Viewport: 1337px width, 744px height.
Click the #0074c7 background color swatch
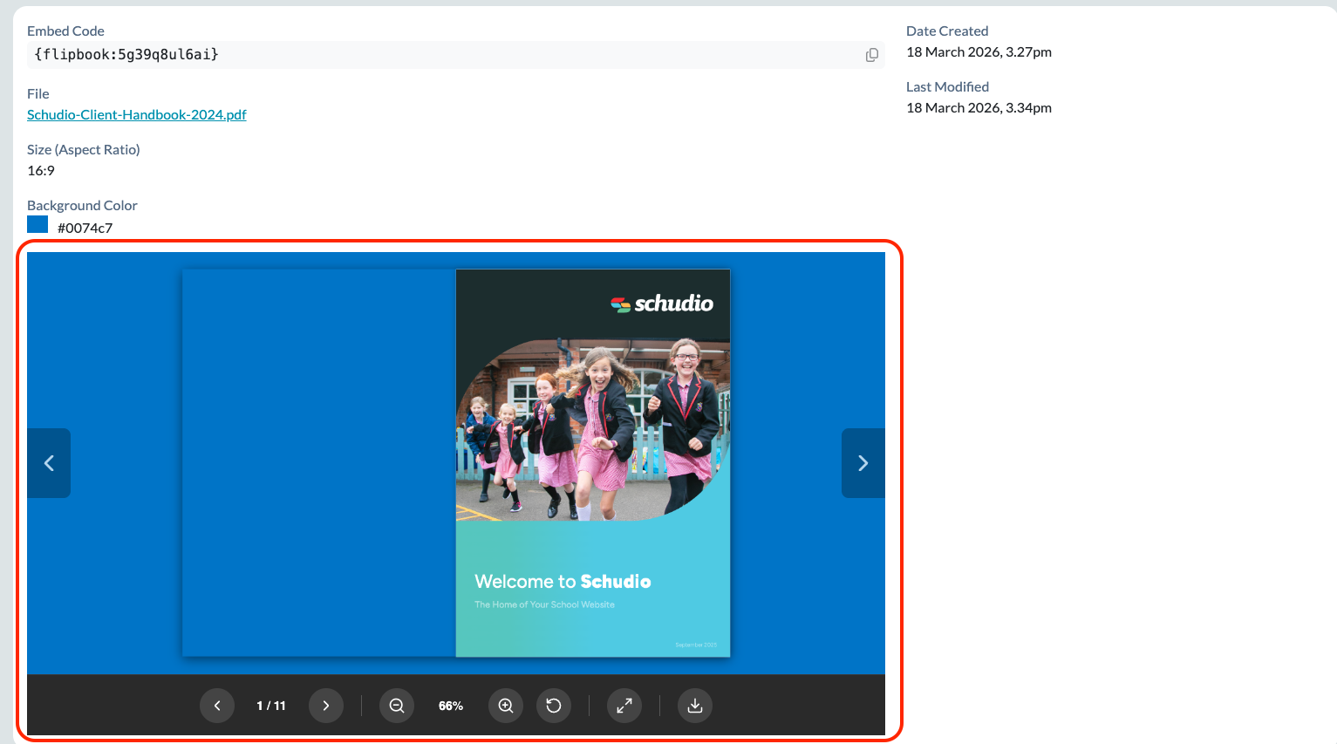38,225
